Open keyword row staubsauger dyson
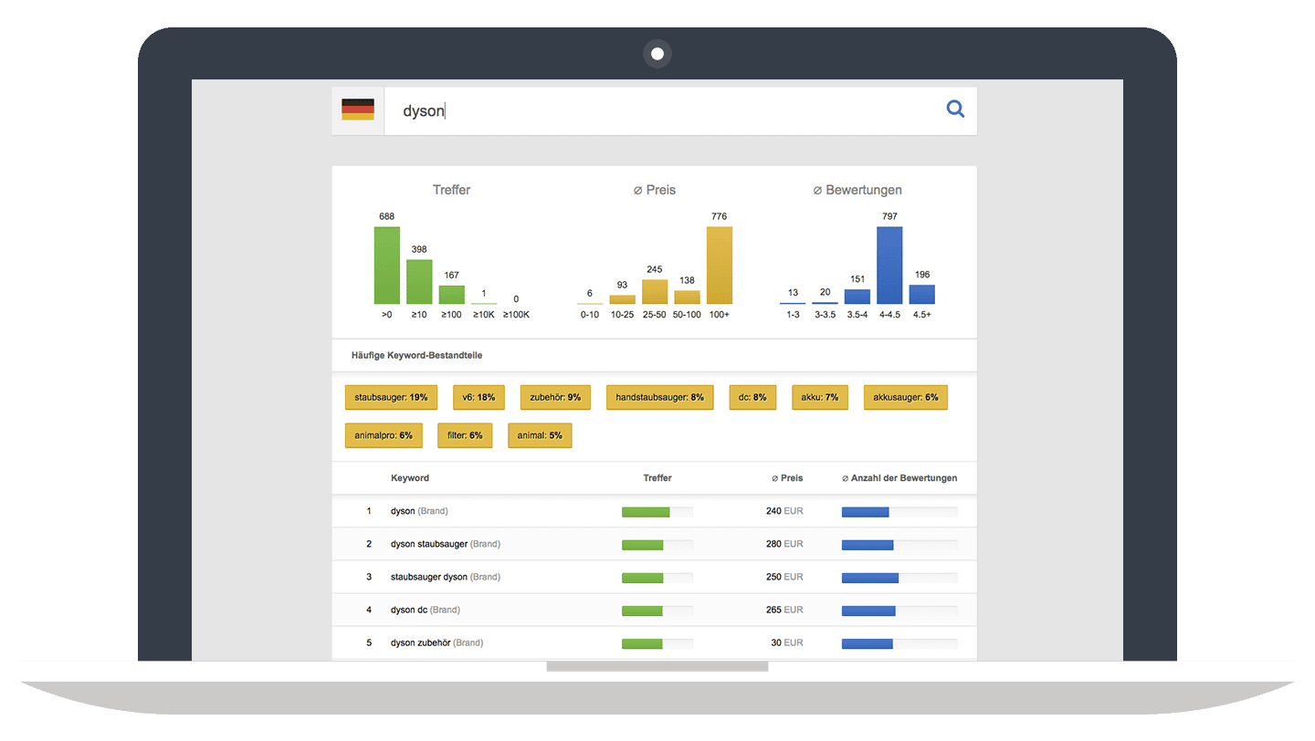 (654, 577)
